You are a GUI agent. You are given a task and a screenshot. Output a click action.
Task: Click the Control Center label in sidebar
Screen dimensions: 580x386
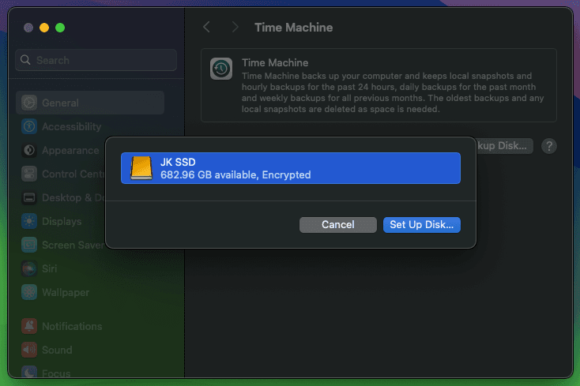click(x=73, y=174)
